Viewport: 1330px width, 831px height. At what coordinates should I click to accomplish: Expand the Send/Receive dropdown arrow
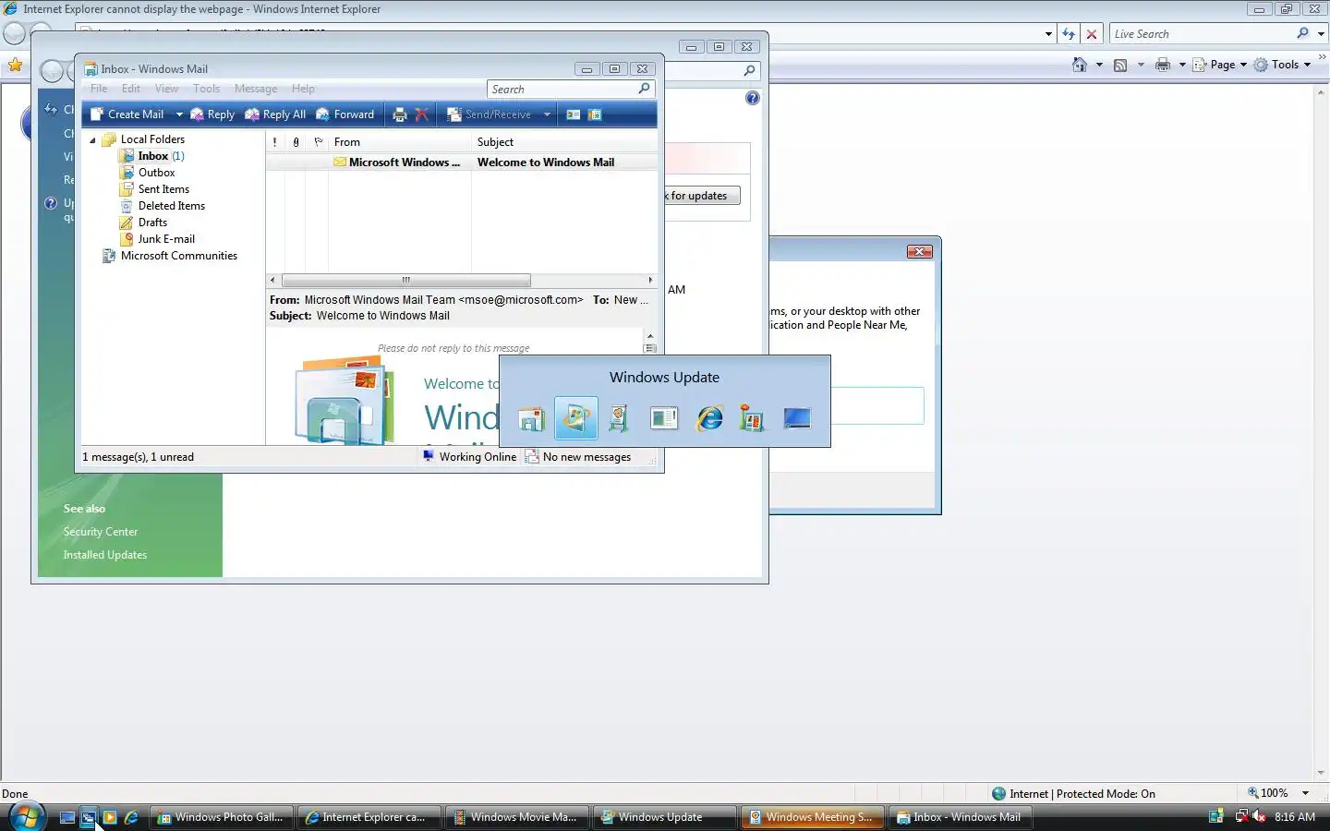[547, 114]
